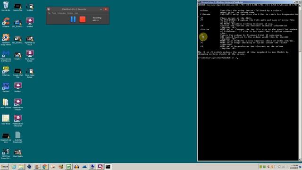Select the Keeping E-mail video file
302x170 pixels.
pyautogui.click(x=6, y=138)
